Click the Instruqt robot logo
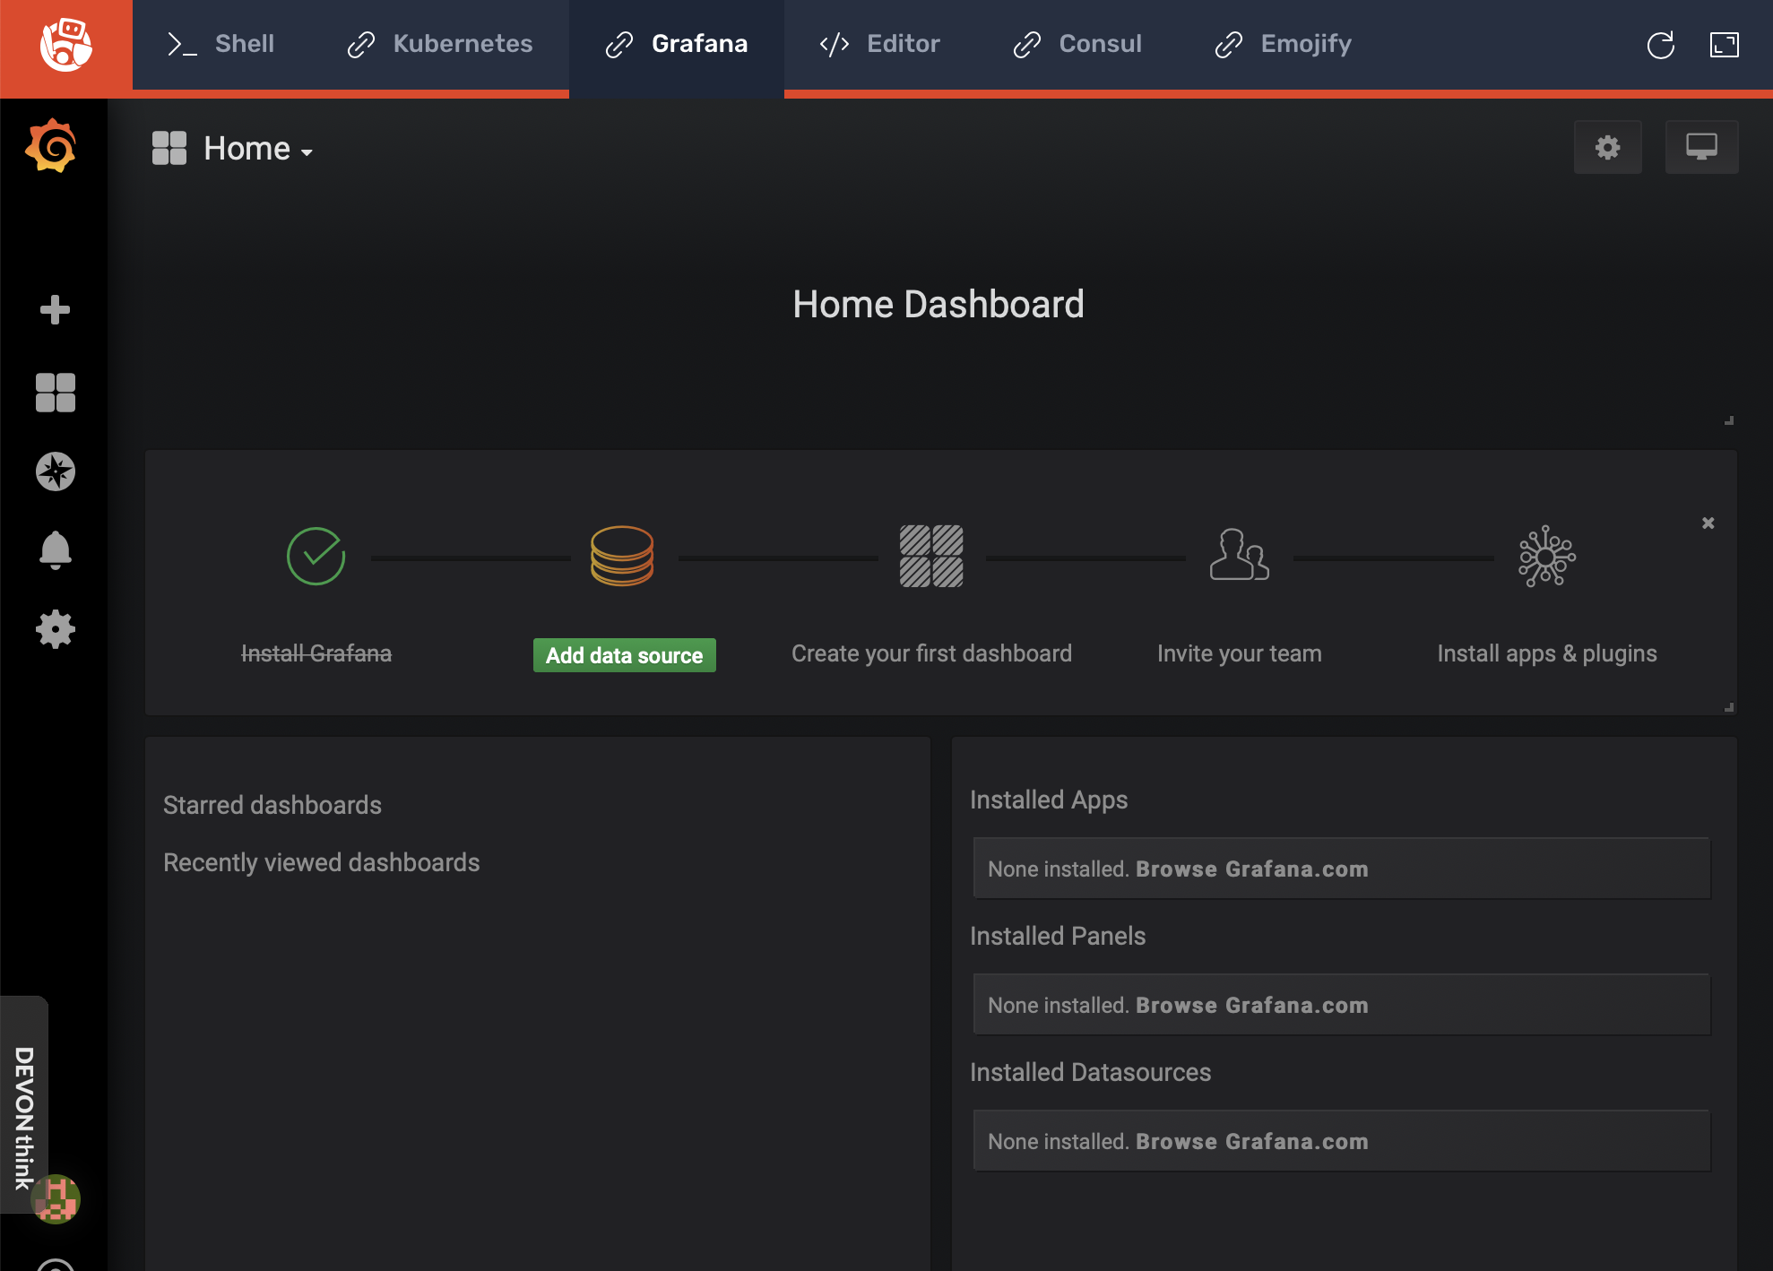The image size is (1773, 1271). click(65, 45)
